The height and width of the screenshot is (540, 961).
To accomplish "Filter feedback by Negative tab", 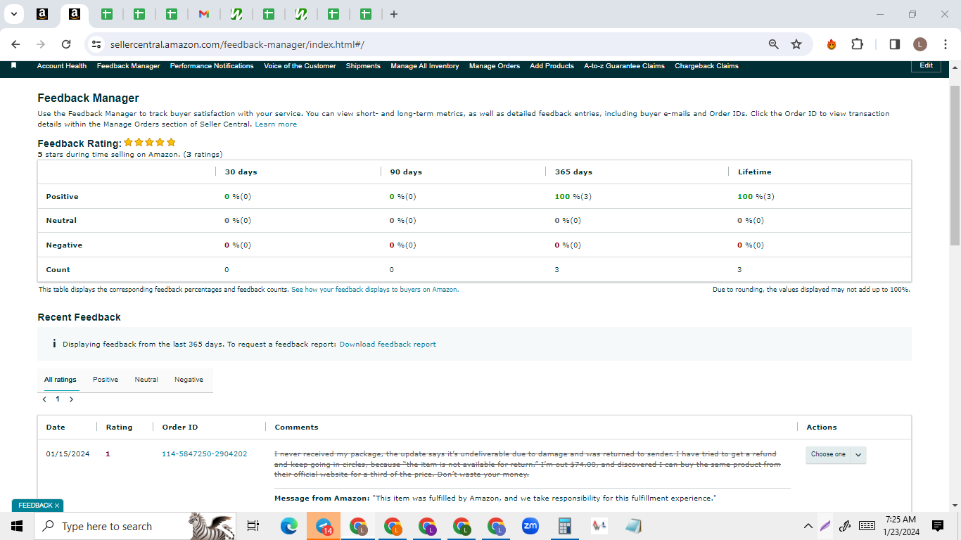I will coord(189,380).
